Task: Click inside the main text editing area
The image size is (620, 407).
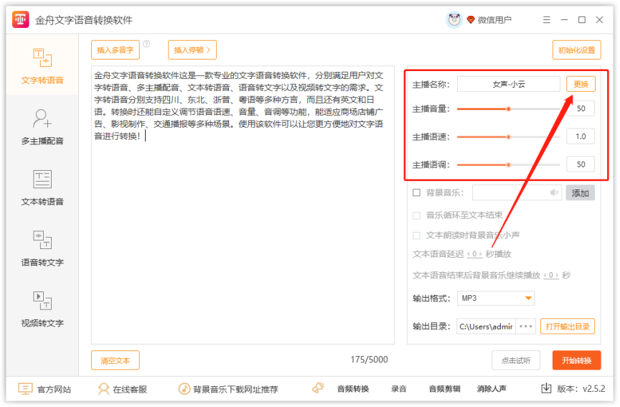Action: 243,205
